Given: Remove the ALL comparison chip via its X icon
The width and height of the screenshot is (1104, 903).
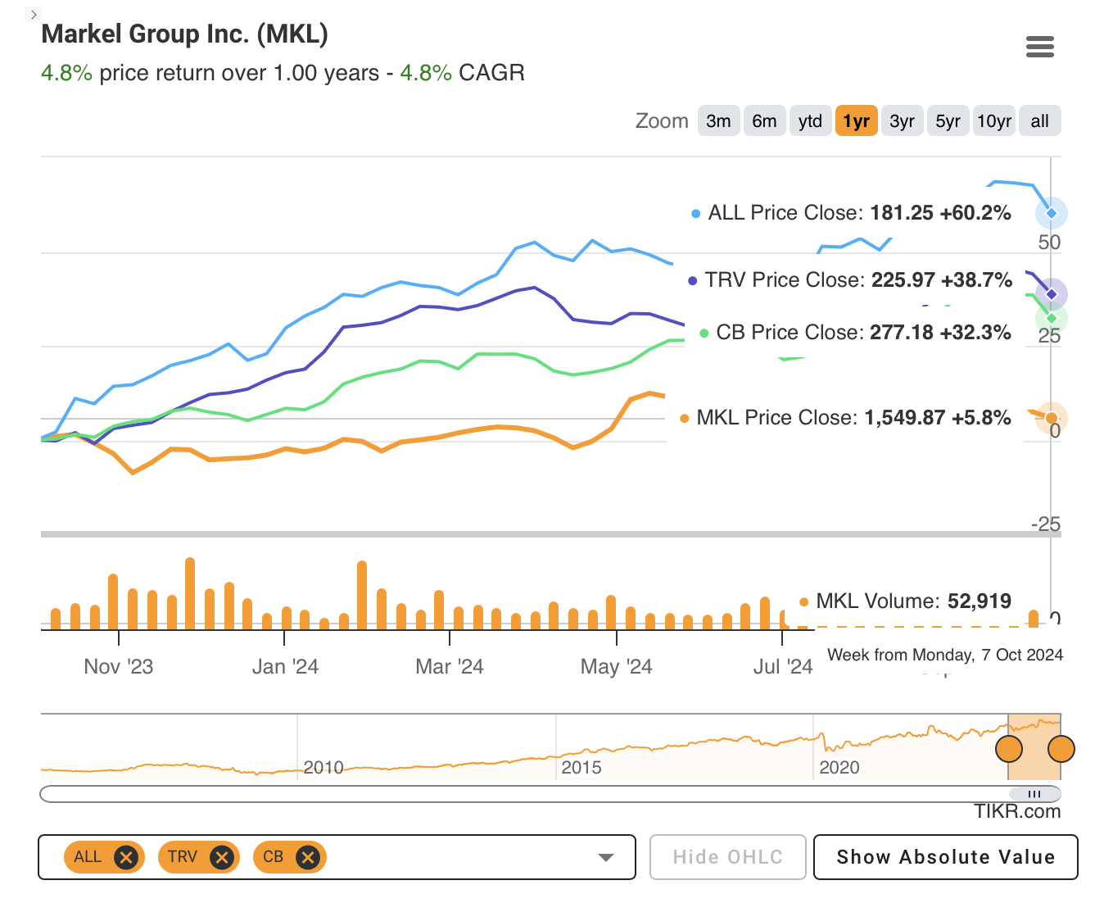Looking at the screenshot, I should [x=125, y=857].
